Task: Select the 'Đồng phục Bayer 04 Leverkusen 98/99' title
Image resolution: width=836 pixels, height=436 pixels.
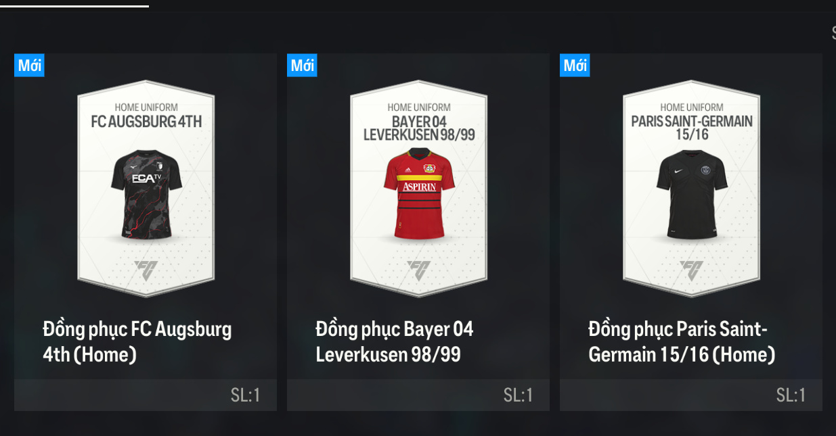Action: point(395,342)
